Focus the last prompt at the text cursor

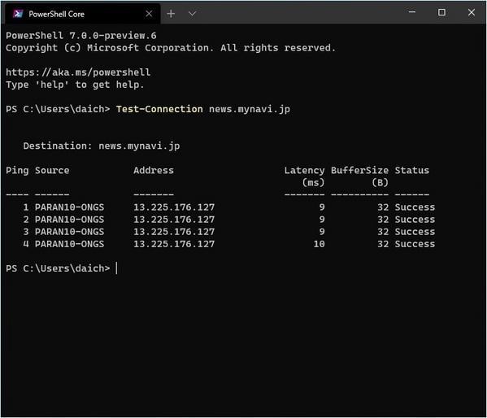[x=117, y=268]
